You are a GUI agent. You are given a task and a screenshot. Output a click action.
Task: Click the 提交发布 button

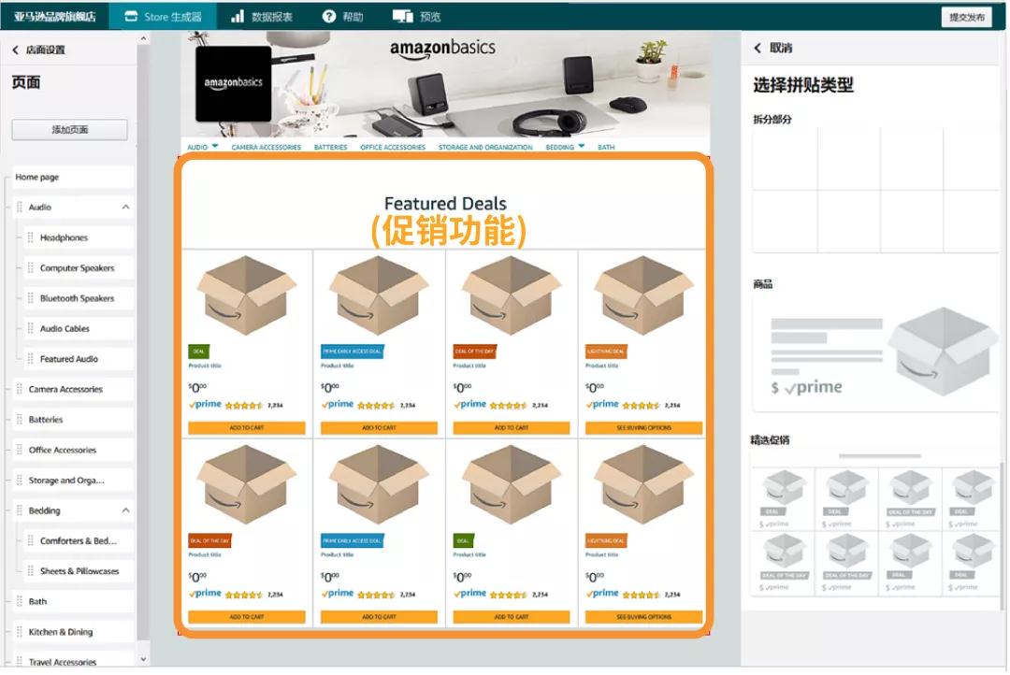pyautogui.click(x=966, y=16)
